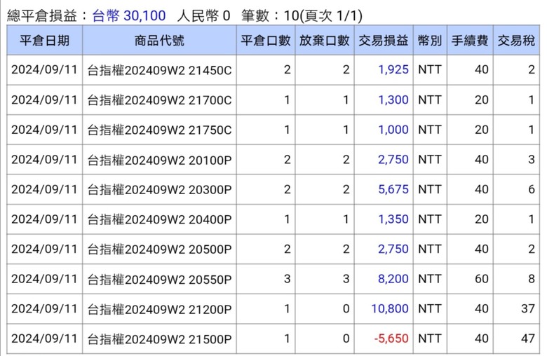547x356 pixels.
Task: Click currency NTT in the 21200P row
Action: (x=430, y=308)
